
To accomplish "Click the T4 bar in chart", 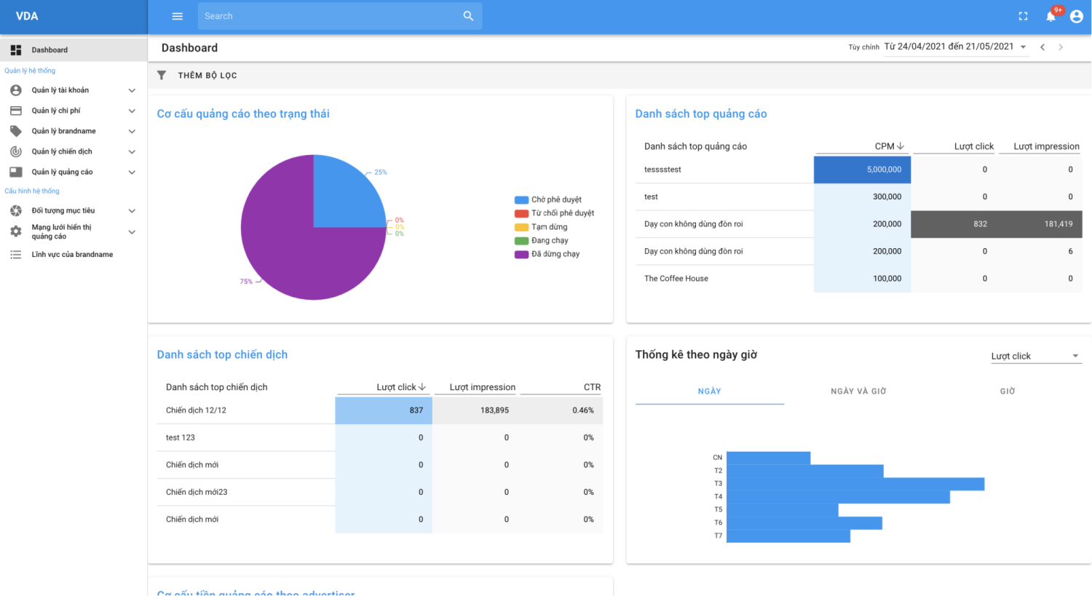I will pyautogui.click(x=838, y=497).
